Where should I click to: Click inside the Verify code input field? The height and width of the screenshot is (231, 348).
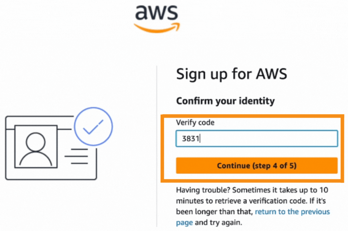point(257,138)
